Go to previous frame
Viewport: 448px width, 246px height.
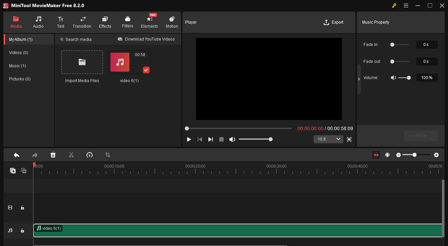pyautogui.click(x=200, y=139)
